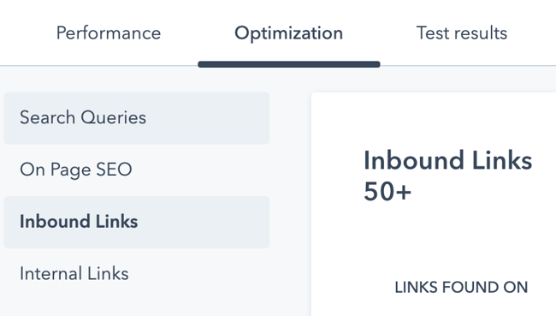Click the dark underline beneath Optimization

click(x=289, y=64)
